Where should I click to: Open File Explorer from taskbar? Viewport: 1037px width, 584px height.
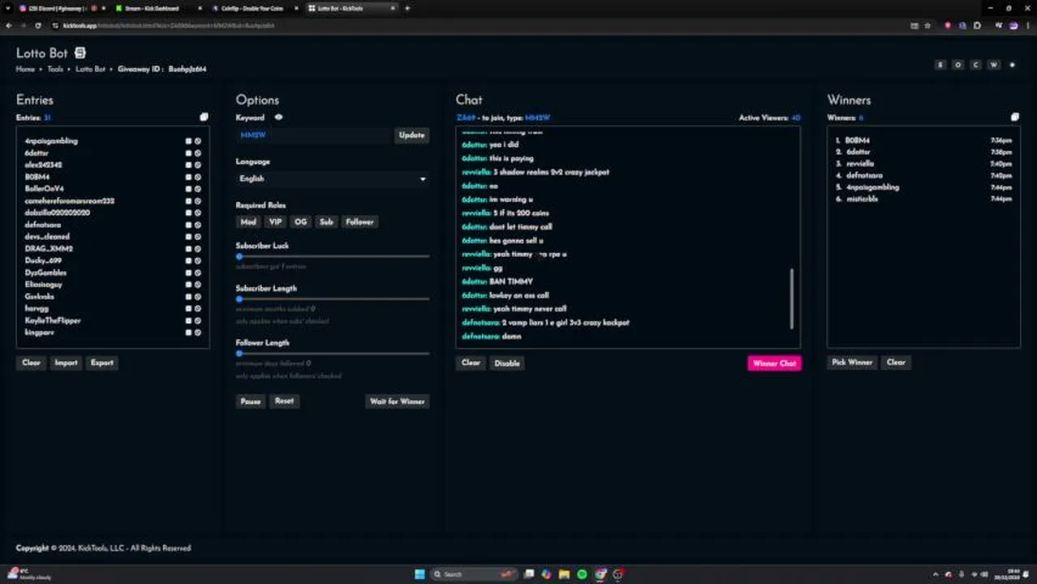pyautogui.click(x=564, y=574)
